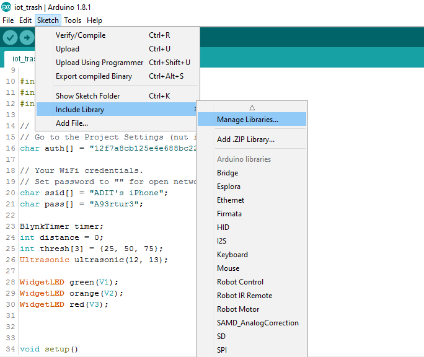Choose Upload Using Programmer

pyautogui.click(x=99, y=63)
